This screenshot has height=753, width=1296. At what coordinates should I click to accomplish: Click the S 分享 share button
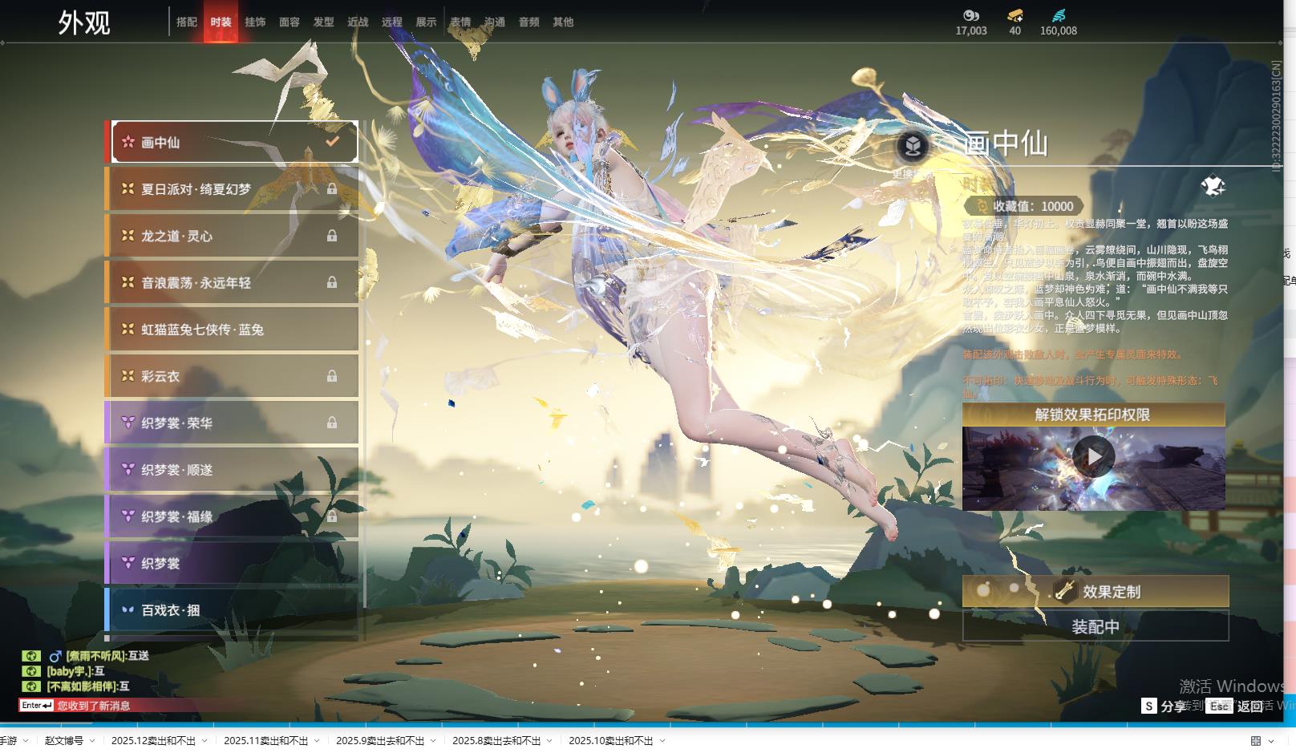pyautogui.click(x=1164, y=706)
